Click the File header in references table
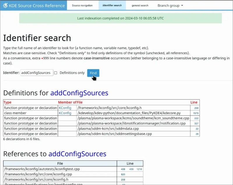Image resolution: width=233 pixels, height=185 pixels. (x=60, y=163)
